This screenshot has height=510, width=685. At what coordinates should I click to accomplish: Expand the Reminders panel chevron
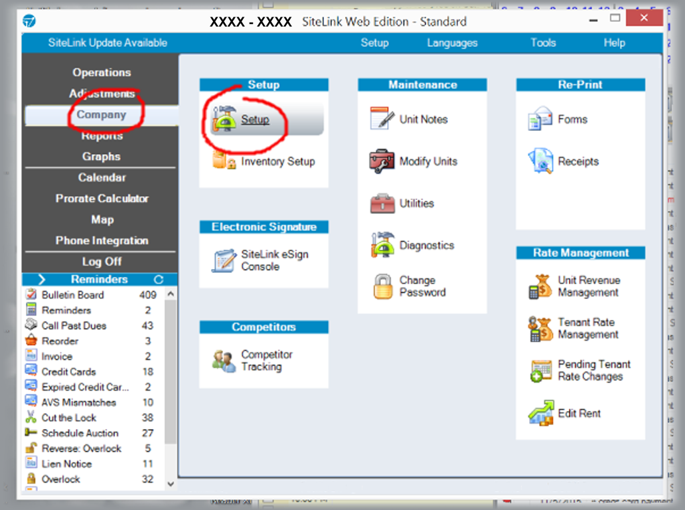(x=41, y=280)
